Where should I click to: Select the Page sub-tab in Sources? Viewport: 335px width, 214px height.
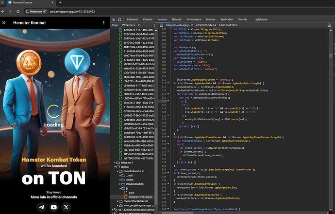(x=115, y=25)
